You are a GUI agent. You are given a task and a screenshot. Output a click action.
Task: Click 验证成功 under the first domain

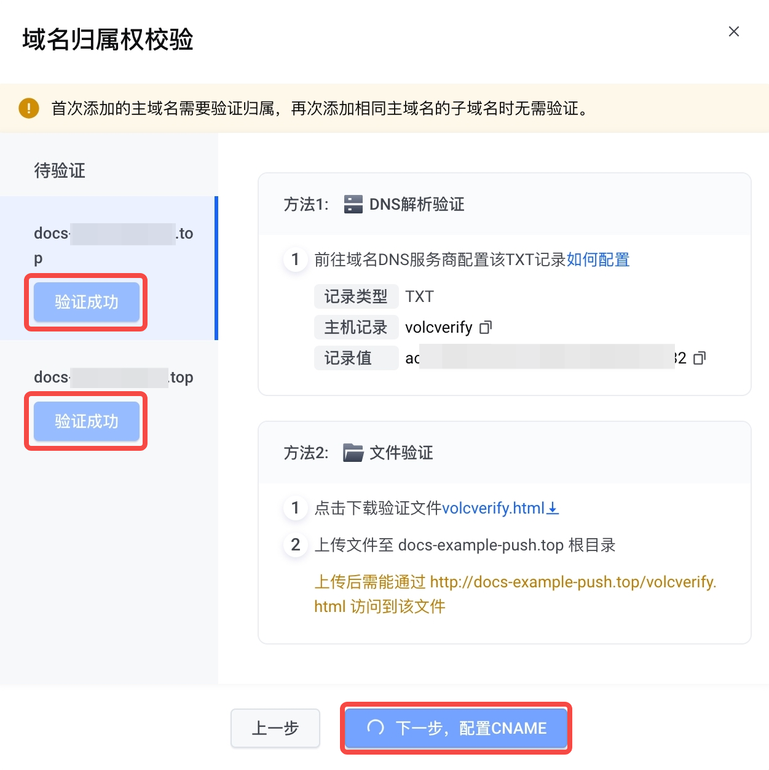coord(86,302)
